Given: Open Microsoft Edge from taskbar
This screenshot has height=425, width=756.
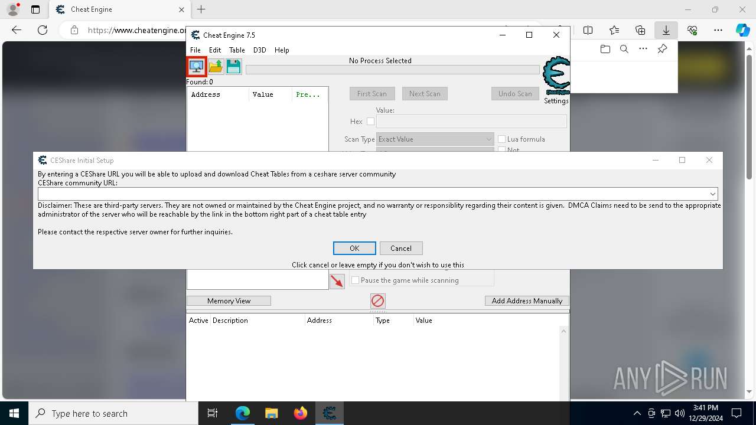Looking at the screenshot, I should pos(243,413).
